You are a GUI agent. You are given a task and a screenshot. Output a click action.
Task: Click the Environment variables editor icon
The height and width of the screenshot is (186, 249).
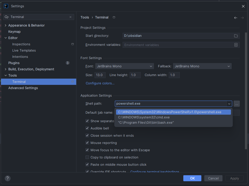[x=236, y=45]
